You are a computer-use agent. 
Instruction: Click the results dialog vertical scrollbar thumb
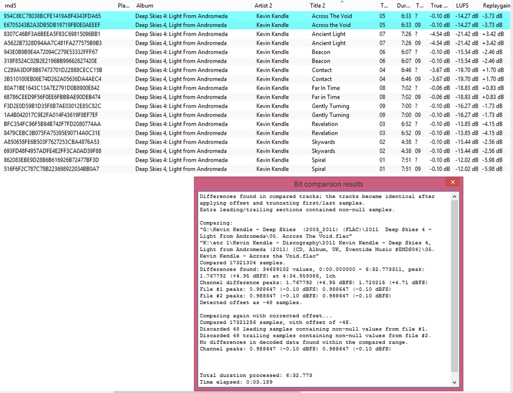coord(455,285)
